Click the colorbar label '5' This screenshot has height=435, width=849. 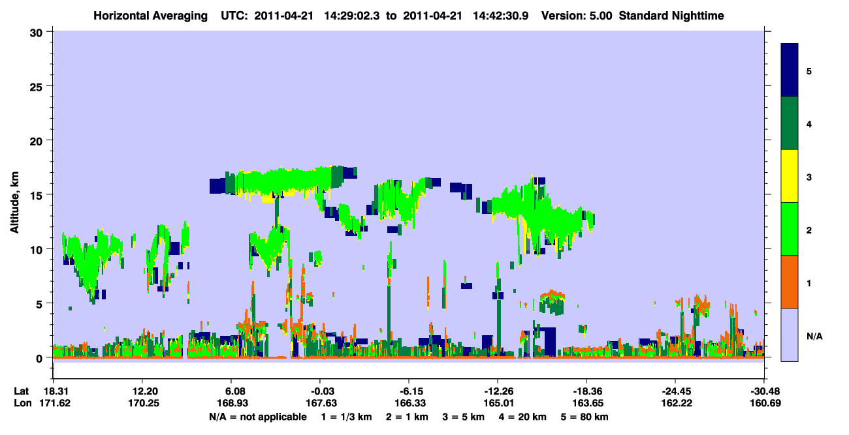pyautogui.click(x=809, y=70)
